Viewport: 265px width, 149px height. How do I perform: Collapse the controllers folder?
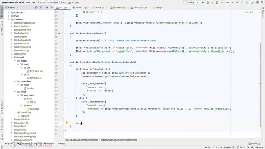(15, 82)
